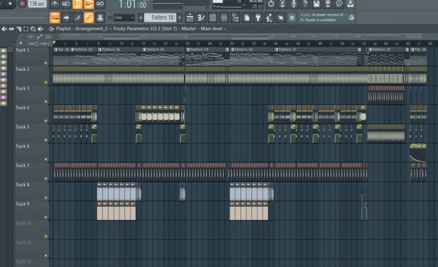Mute Track 1 with its green LED
Screen dimensions: 438x267
click(x=46, y=63)
